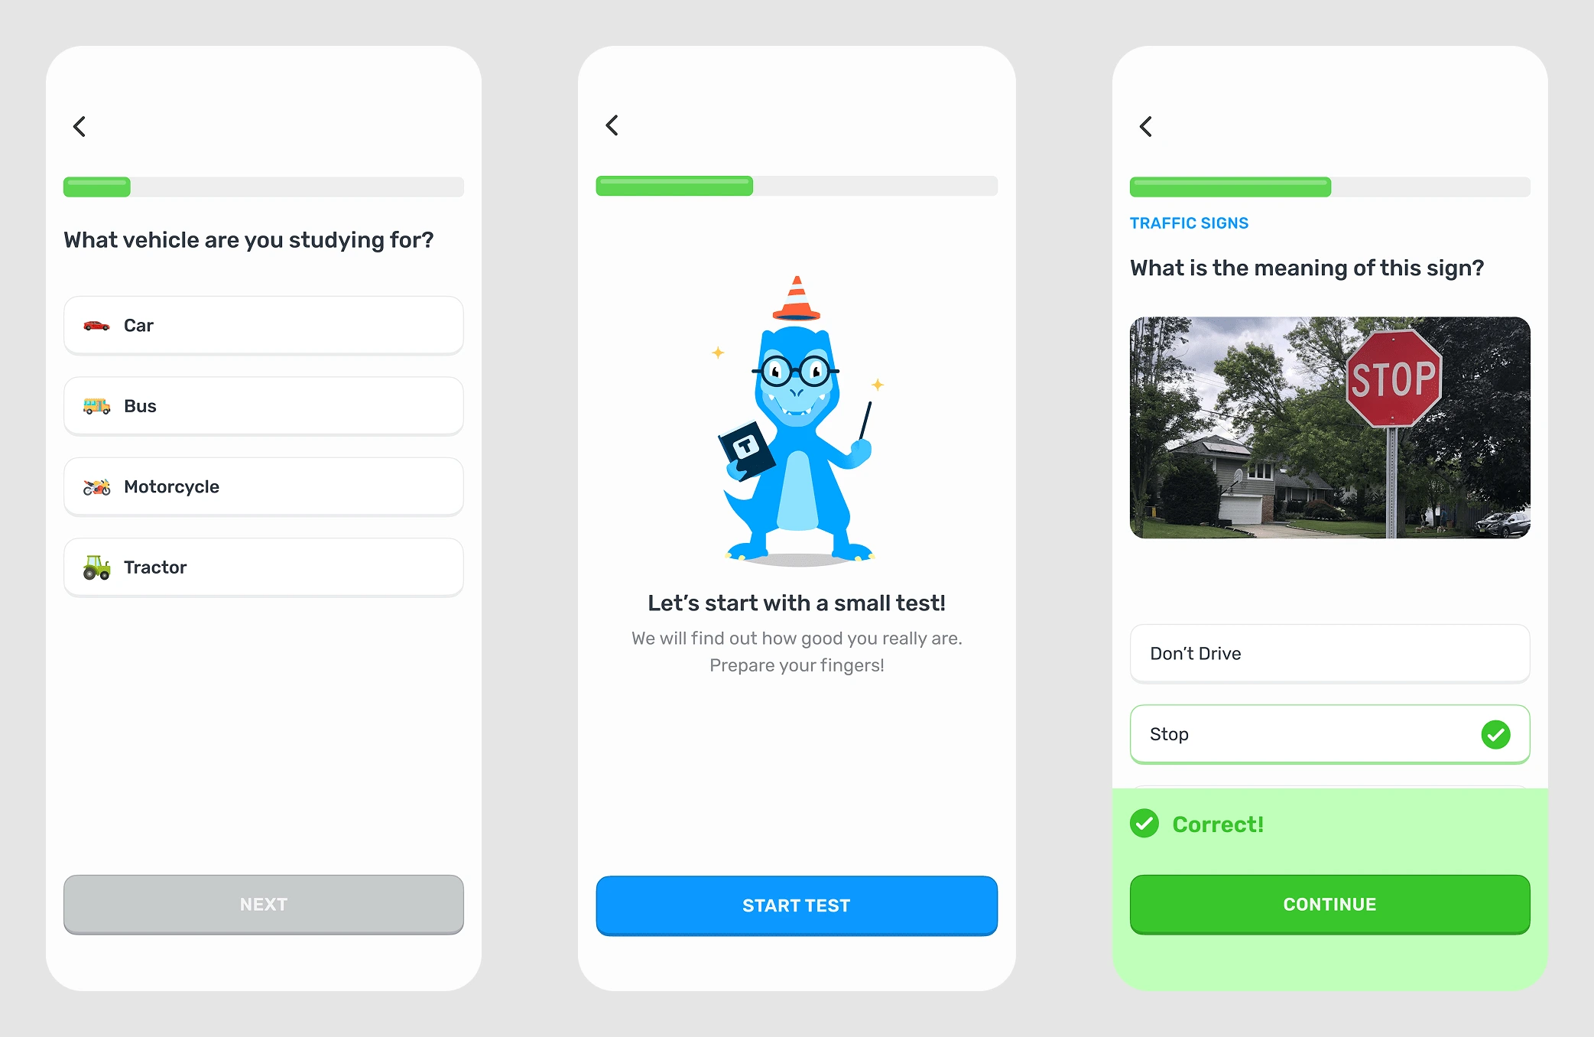1594x1037 pixels.
Task: Click the green progress bar on screen one
Action: tap(96, 183)
